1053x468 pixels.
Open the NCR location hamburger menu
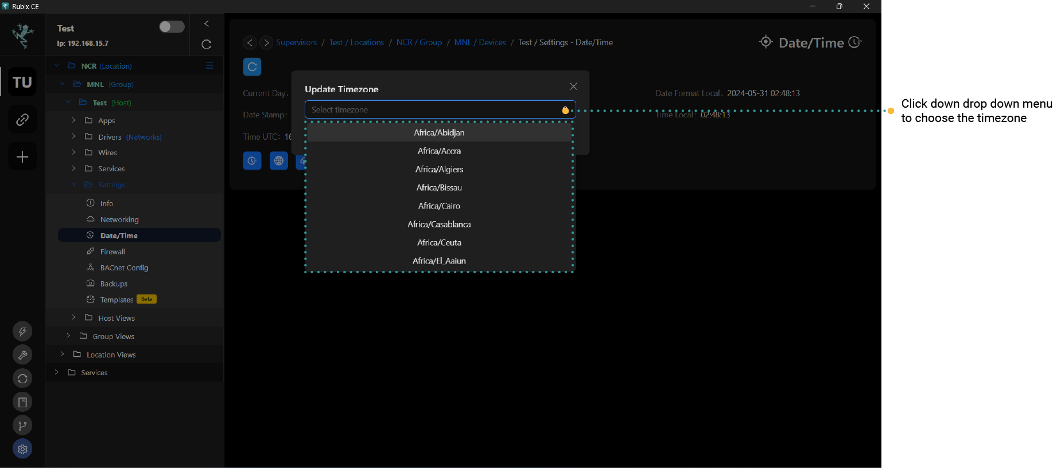click(209, 66)
